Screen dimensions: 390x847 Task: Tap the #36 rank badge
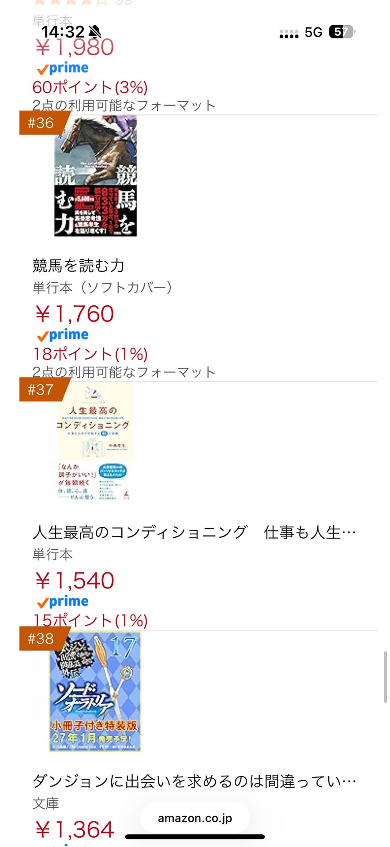coord(41,123)
